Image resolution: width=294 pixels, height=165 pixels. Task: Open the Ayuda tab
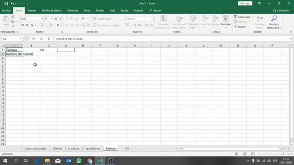point(124,11)
